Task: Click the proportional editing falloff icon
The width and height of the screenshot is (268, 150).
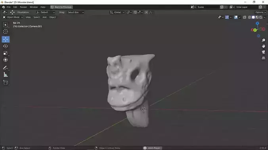Action: tap(151, 12)
